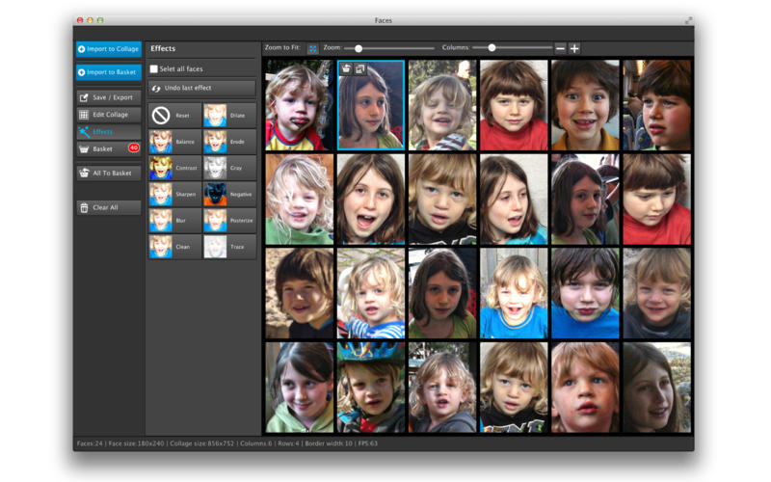Apply the Trace effect
This screenshot has width=771, height=482.
pos(215,247)
